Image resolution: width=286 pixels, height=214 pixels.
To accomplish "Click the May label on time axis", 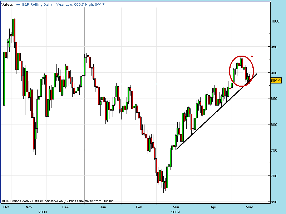I will click(249, 207).
